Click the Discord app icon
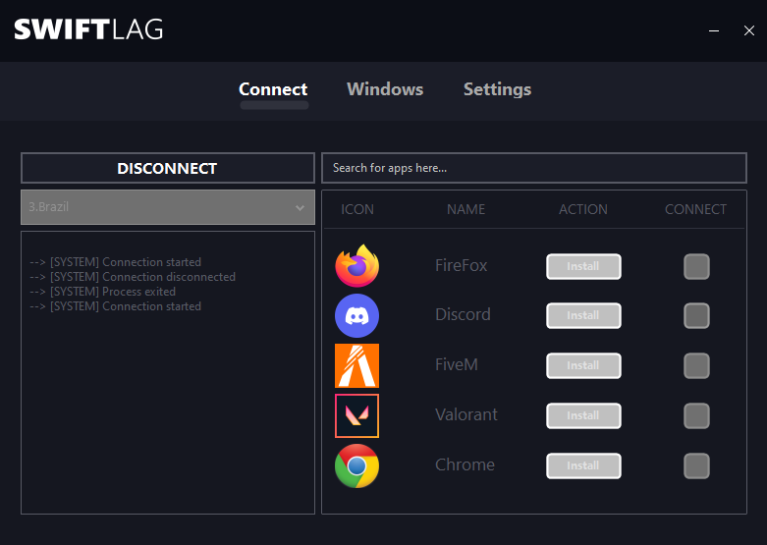This screenshot has height=545, width=767. pyautogui.click(x=356, y=315)
